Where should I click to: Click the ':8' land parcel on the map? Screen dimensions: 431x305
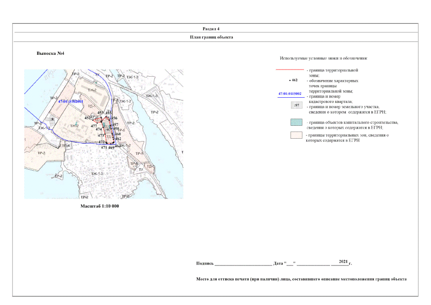pyautogui.click(x=51, y=120)
